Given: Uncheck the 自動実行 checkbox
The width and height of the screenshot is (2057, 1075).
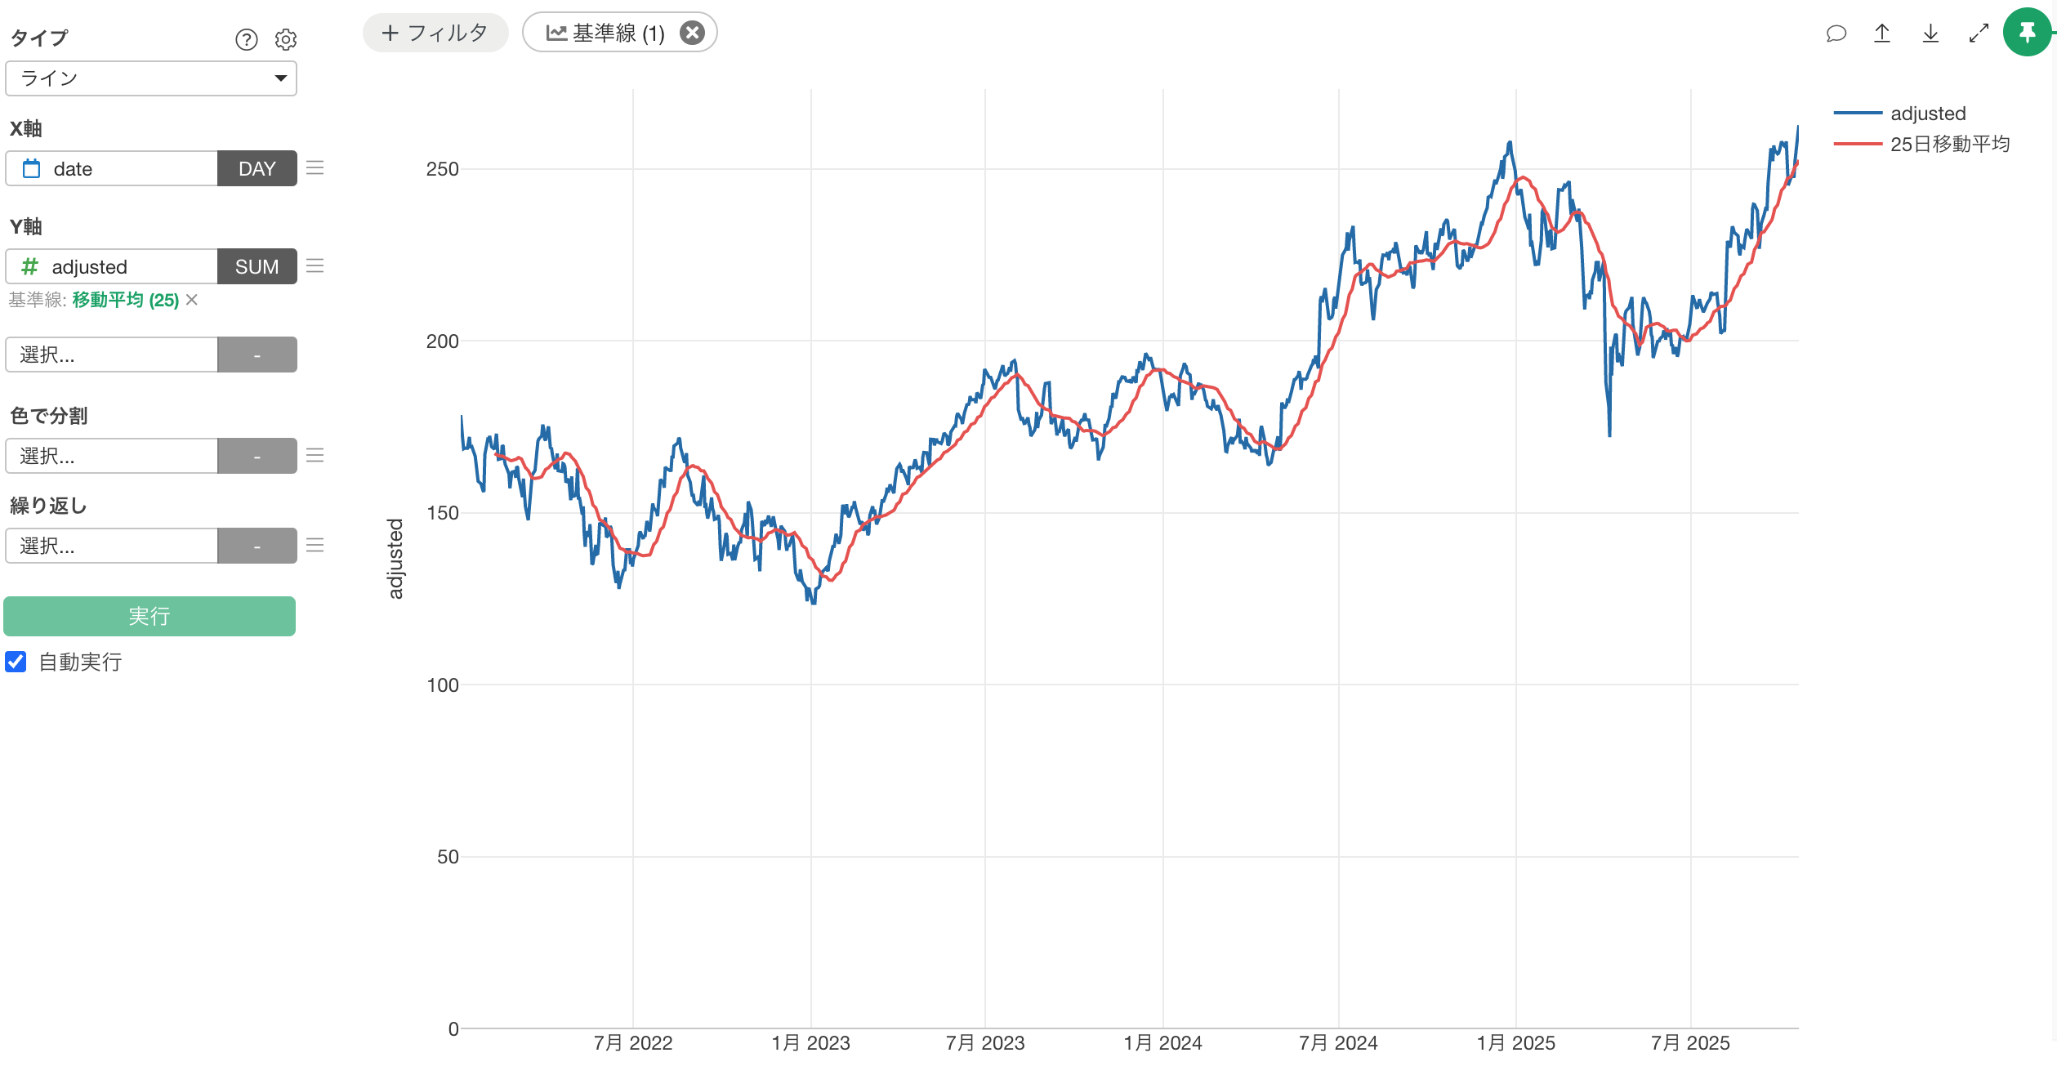Looking at the screenshot, I should (x=16, y=662).
